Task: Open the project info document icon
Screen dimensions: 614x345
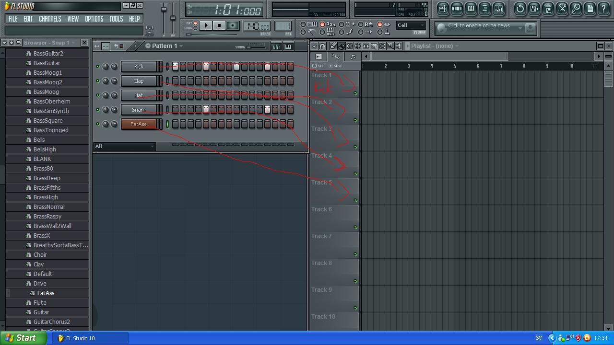Action: pos(590,9)
